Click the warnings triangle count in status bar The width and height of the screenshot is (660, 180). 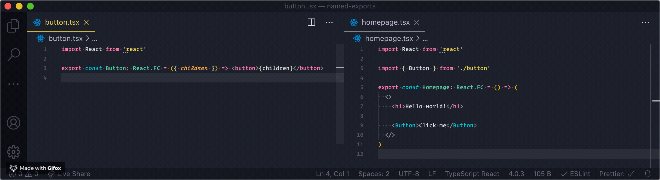(32, 174)
